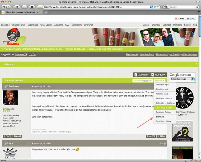Open My Controls link
This screenshot has height=162, width=201.
(x=132, y=55)
